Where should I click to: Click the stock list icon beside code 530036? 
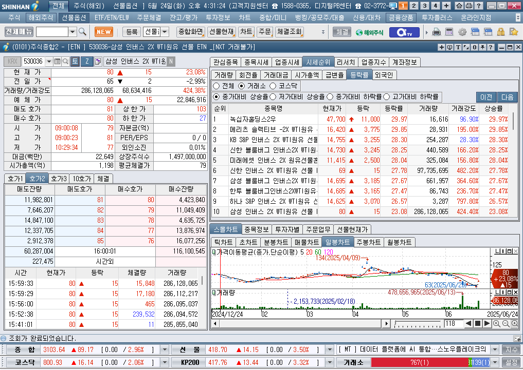point(58,61)
